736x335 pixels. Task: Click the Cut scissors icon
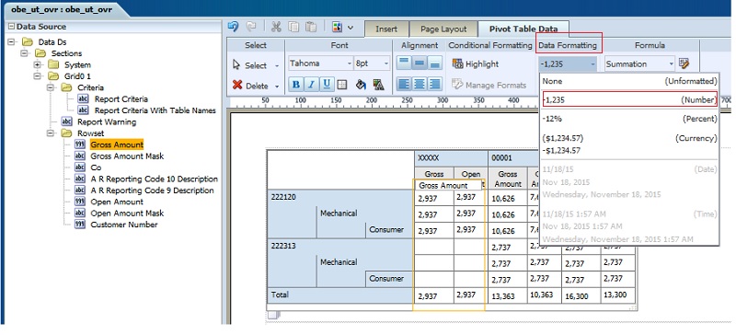point(276,27)
